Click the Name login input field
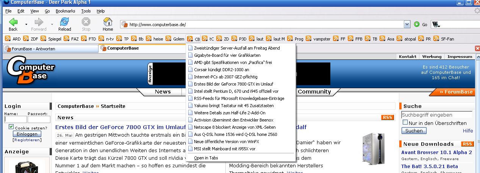This screenshot has height=173, width=480. pyautogui.click(x=16, y=119)
